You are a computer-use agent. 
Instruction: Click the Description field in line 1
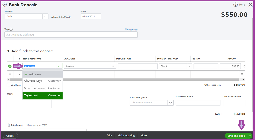(x=138, y=66)
